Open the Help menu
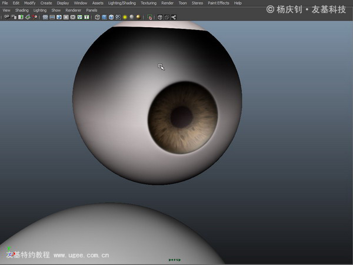The height and width of the screenshot is (265, 353). 238,3
